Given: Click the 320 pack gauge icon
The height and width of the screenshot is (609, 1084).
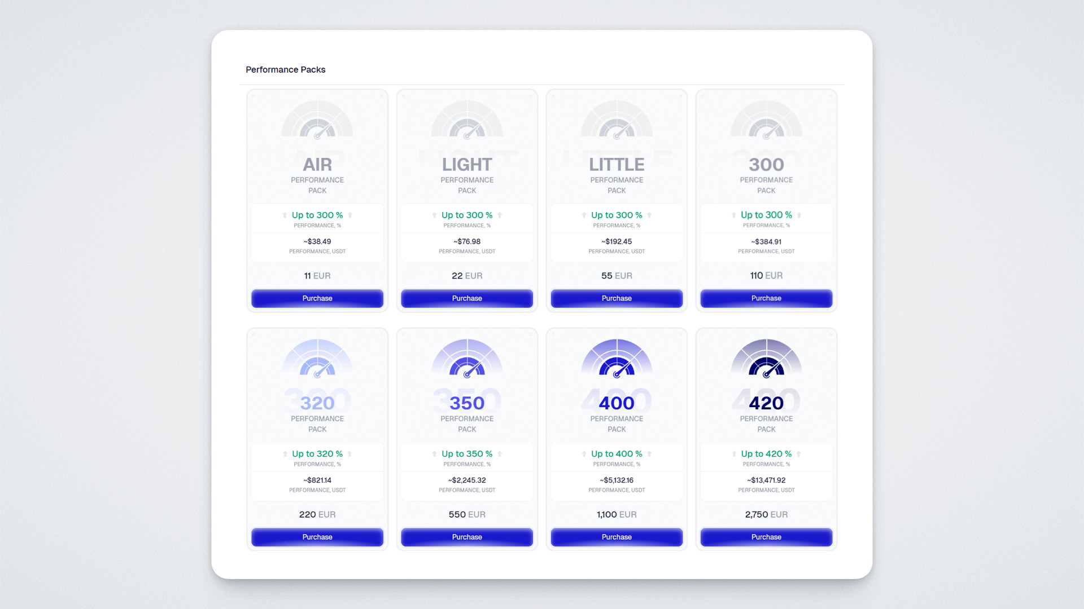Looking at the screenshot, I should point(317,359).
